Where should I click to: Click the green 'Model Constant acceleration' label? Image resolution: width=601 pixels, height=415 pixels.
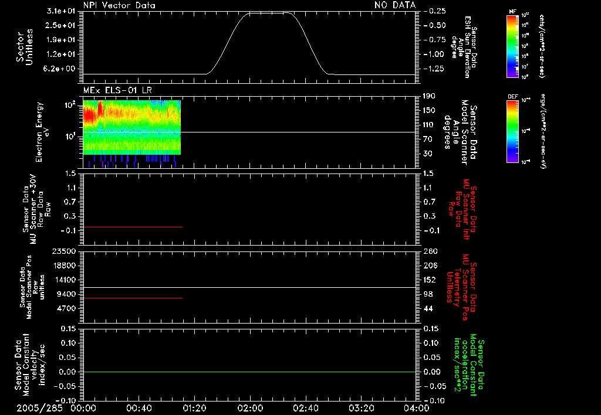click(470, 365)
